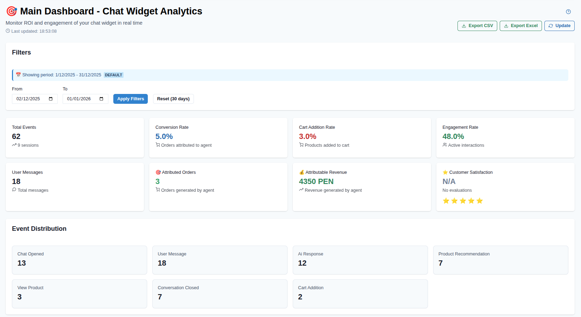
Task: Click the clock icon next to last updated time
Action: 8,31
